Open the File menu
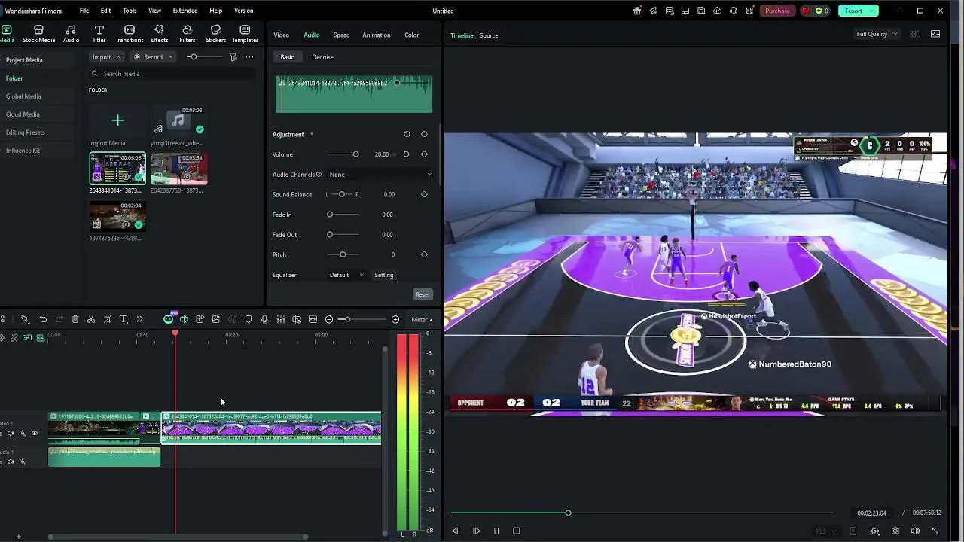 [84, 11]
